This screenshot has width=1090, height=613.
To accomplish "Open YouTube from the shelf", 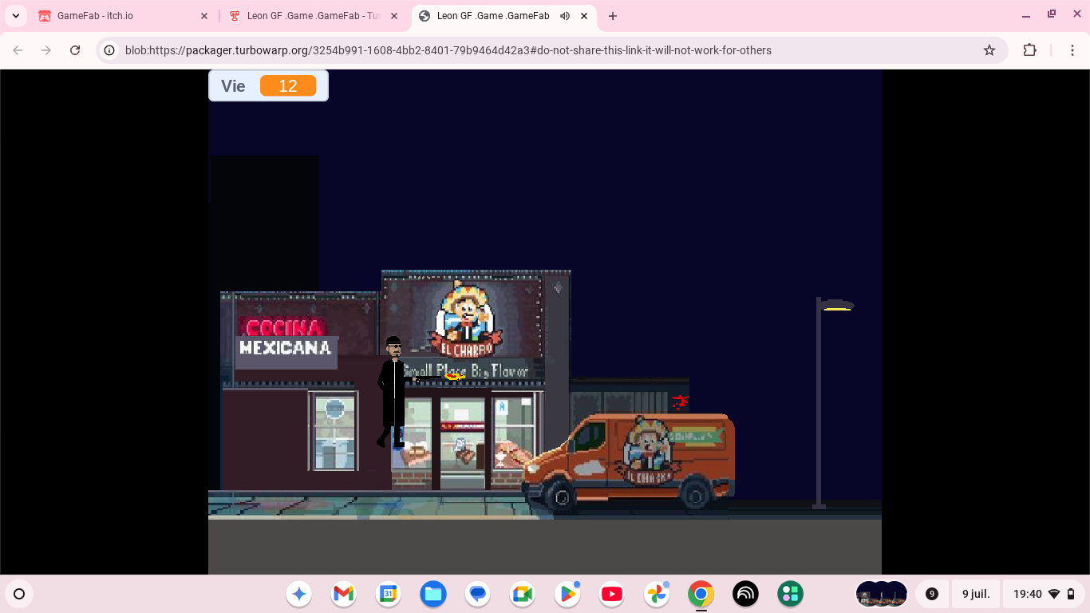I will coord(612,594).
